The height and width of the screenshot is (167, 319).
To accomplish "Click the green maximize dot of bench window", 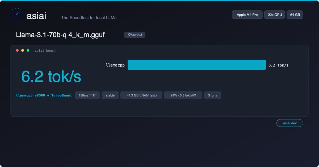I will (28, 50).
